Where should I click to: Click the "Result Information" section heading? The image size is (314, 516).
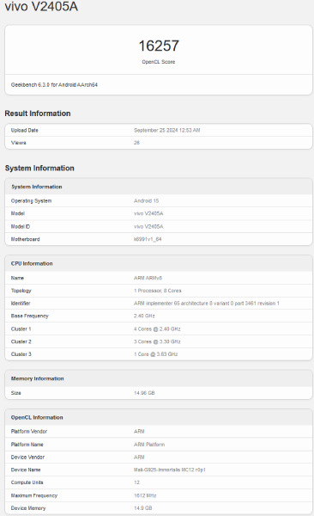point(38,114)
